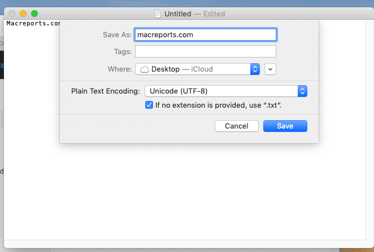Click inside the Save As filename field
Viewport: 374px width, 252px height.
pos(205,34)
